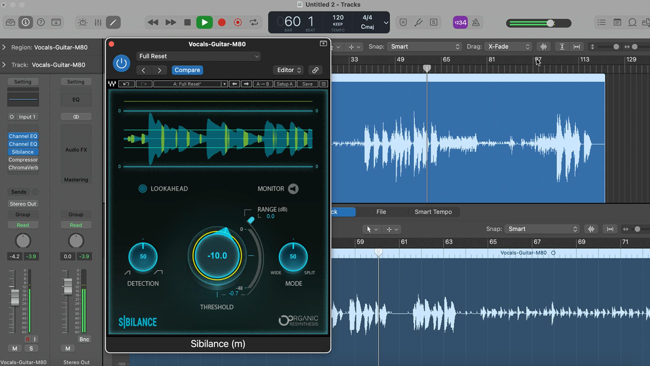Screen dimensions: 650x366
Task: Expand the Region: Vocals-Guitar-M80 disclosure arrow
Action: pyautogui.click(x=4, y=47)
